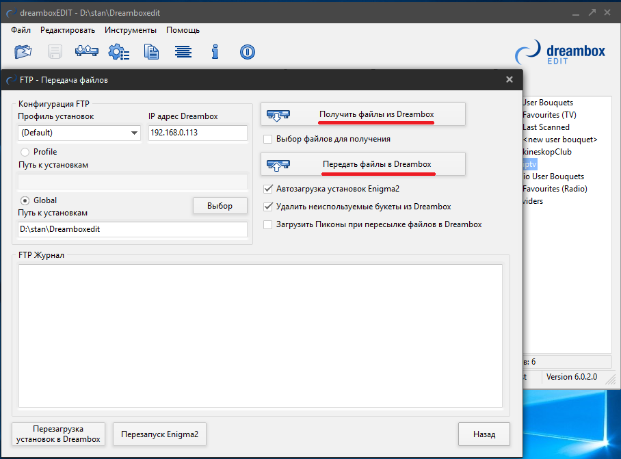Close the FTP file transfer dialog

pyautogui.click(x=510, y=79)
